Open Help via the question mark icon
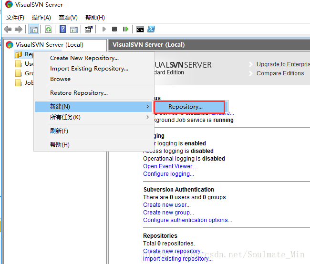Image resolution: width=310 pixels, height=264 pixels. coord(62,29)
